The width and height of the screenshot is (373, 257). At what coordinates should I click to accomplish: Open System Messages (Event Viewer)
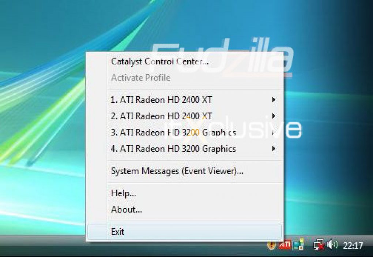coord(185,171)
